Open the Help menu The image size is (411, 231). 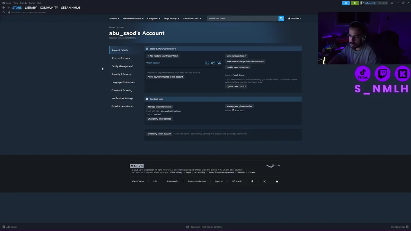(x=39, y=3)
